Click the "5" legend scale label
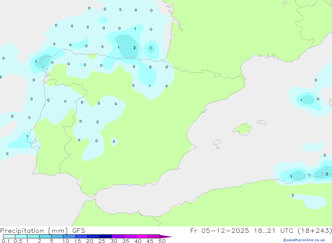This screenshot has height=243, width=332. coord(51,241)
